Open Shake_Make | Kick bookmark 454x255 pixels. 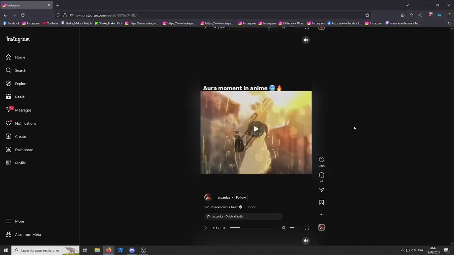pos(108,23)
